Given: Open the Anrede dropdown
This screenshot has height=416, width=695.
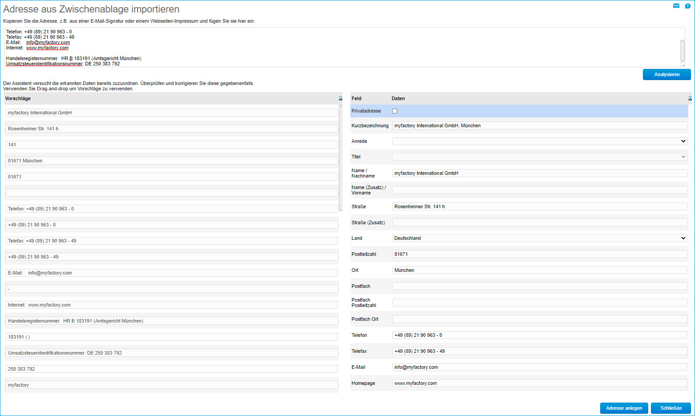Looking at the screenshot, I should [540, 141].
